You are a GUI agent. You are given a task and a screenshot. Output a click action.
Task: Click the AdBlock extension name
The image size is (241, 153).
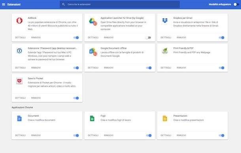[x=32, y=18]
